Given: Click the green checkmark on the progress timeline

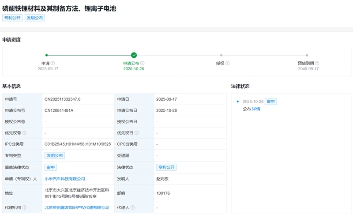Looking at the screenshot, I should [134, 55].
